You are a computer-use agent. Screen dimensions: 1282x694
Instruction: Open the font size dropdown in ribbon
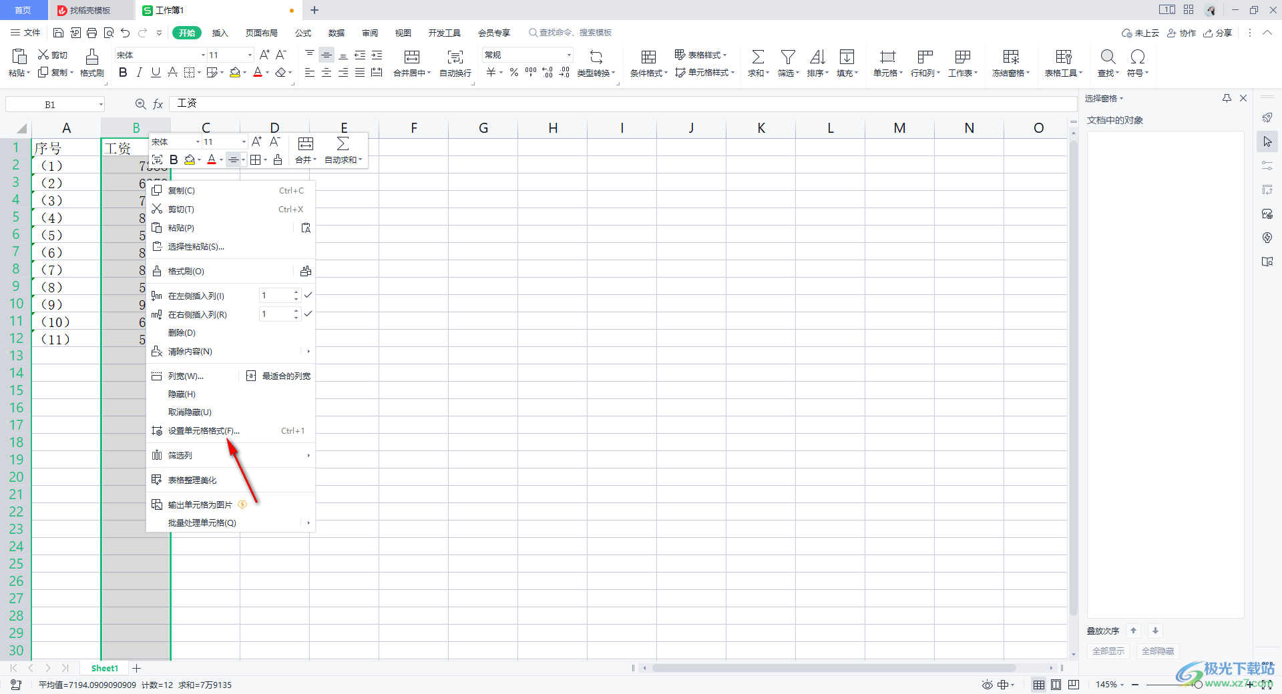pyautogui.click(x=250, y=55)
